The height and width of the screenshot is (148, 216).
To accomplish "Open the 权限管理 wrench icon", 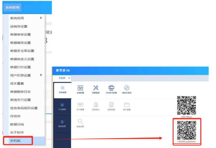I will point(96,88).
